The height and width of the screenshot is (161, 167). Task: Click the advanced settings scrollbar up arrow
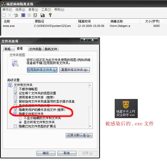[x=90, y=85]
